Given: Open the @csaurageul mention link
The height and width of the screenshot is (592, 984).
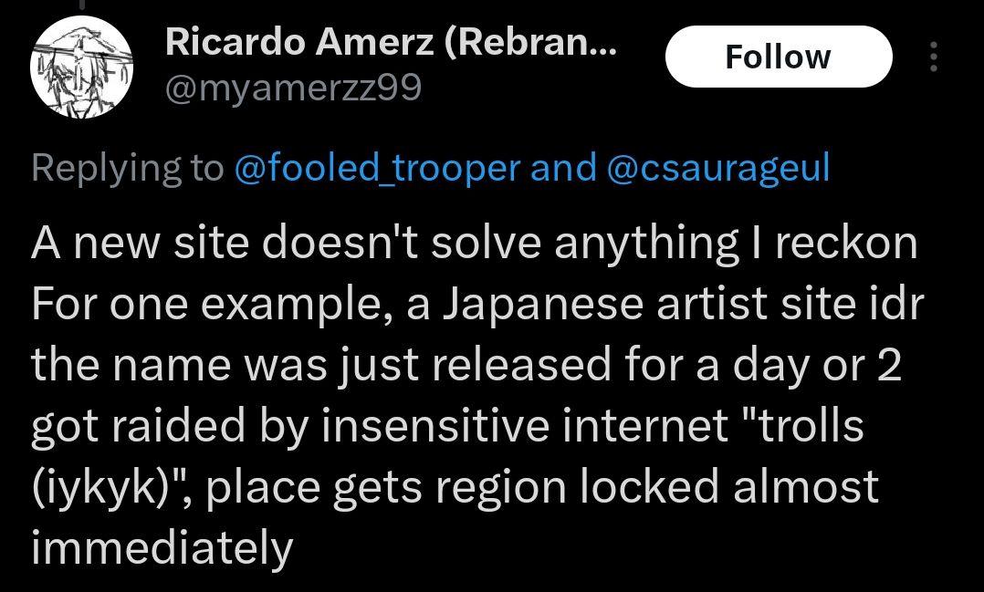Looking at the screenshot, I should click(717, 168).
